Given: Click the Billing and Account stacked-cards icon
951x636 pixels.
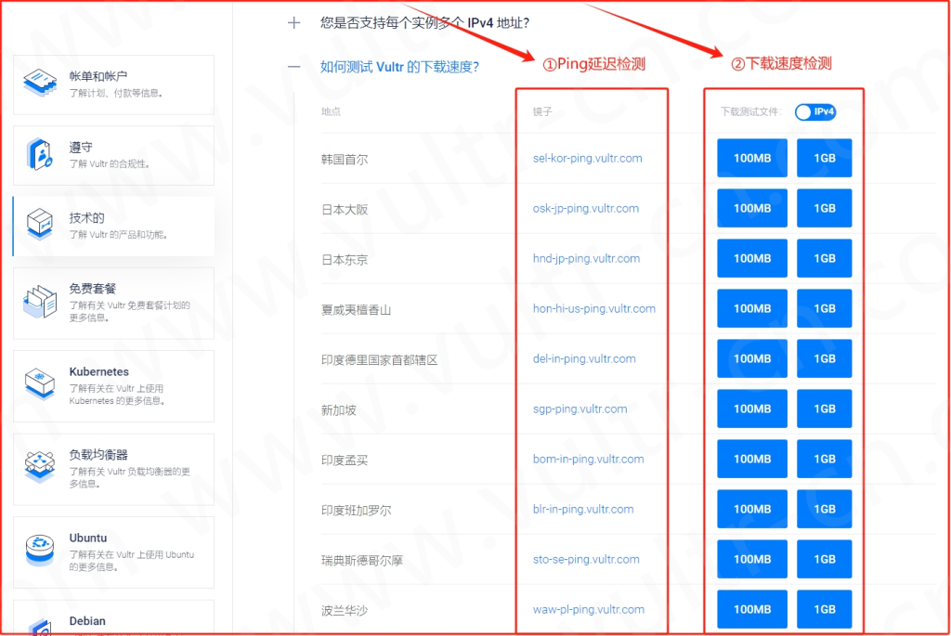Looking at the screenshot, I should point(40,83).
